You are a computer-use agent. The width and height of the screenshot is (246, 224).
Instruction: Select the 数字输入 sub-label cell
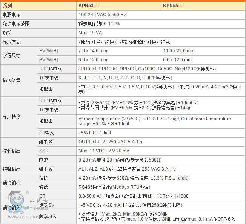(x=48, y=216)
